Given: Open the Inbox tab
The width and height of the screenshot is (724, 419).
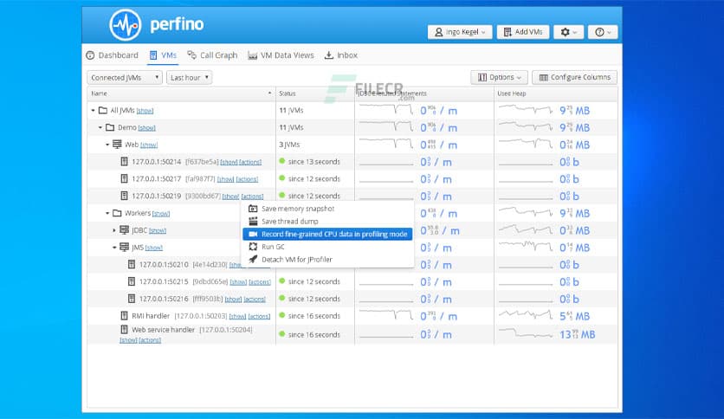Looking at the screenshot, I should coord(340,55).
